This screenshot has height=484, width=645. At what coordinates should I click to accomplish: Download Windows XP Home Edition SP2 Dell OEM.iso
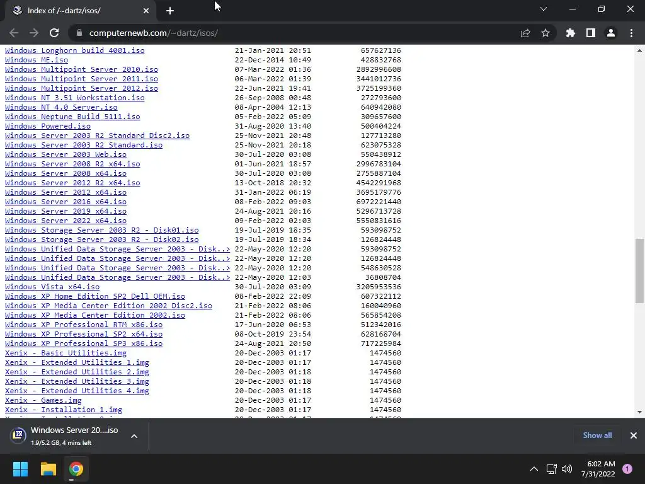point(95,296)
